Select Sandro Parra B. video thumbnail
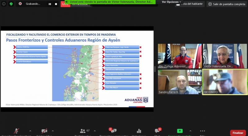248x136 pixels. coord(180,82)
